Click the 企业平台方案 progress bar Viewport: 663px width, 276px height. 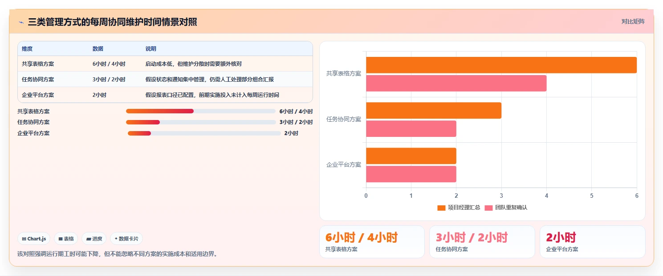pos(204,133)
